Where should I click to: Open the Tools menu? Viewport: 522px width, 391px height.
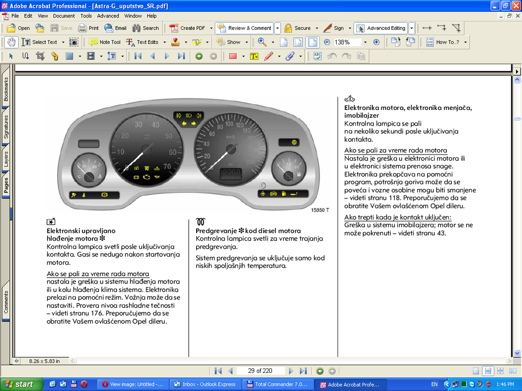86,16
